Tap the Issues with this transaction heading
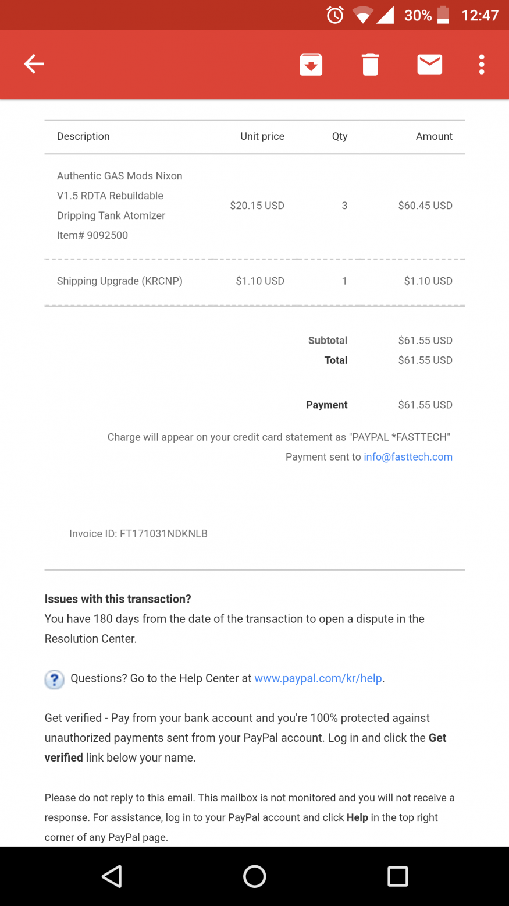This screenshot has width=509, height=906. pyautogui.click(x=118, y=599)
